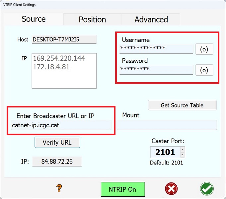
Task: Click into the Password field
Action: coord(156,70)
